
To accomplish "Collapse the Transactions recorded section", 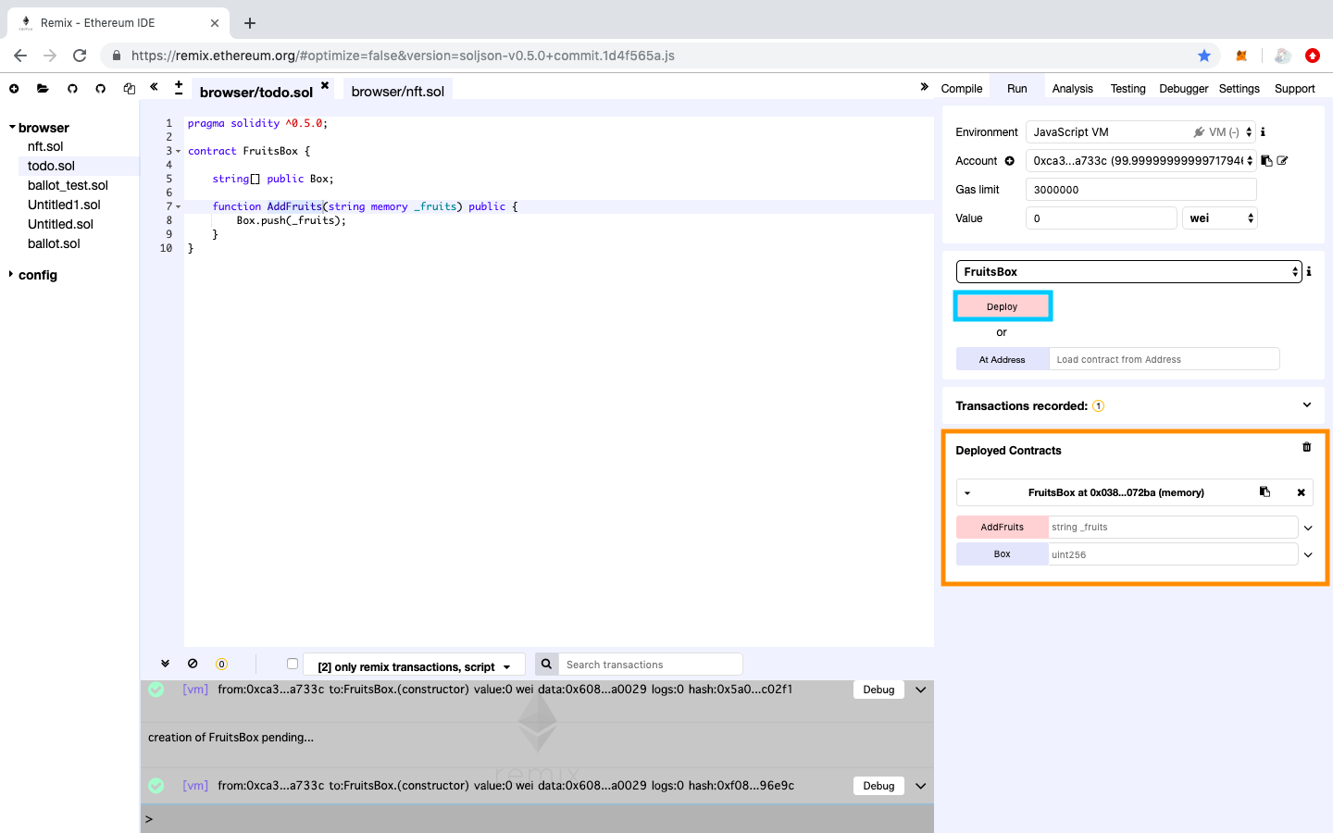I will coord(1306,404).
